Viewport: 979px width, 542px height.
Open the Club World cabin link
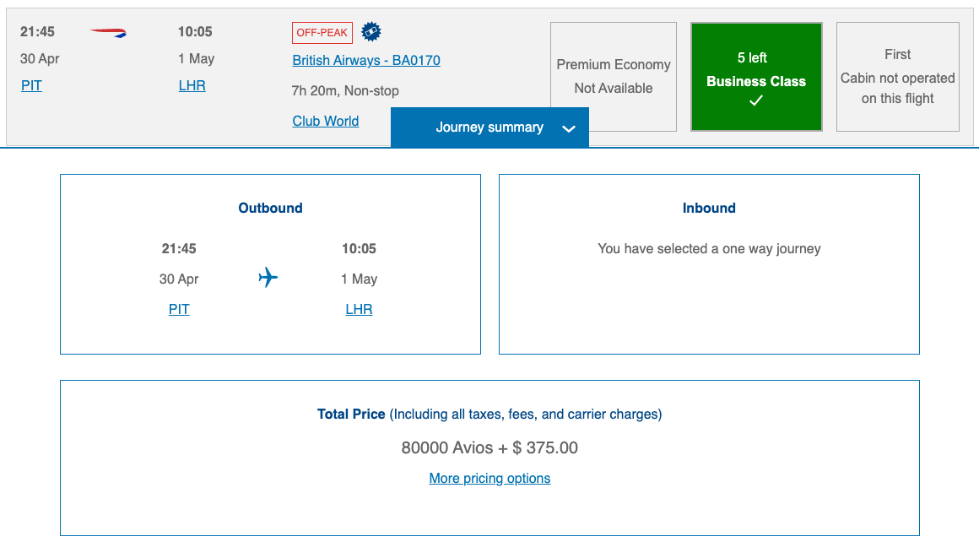click(325, 121)
